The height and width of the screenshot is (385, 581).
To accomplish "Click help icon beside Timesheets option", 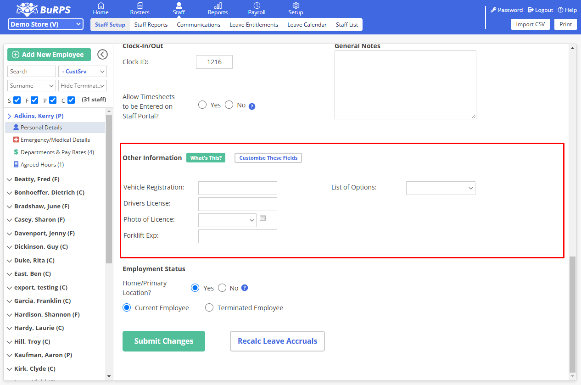I will click(252, 106).
